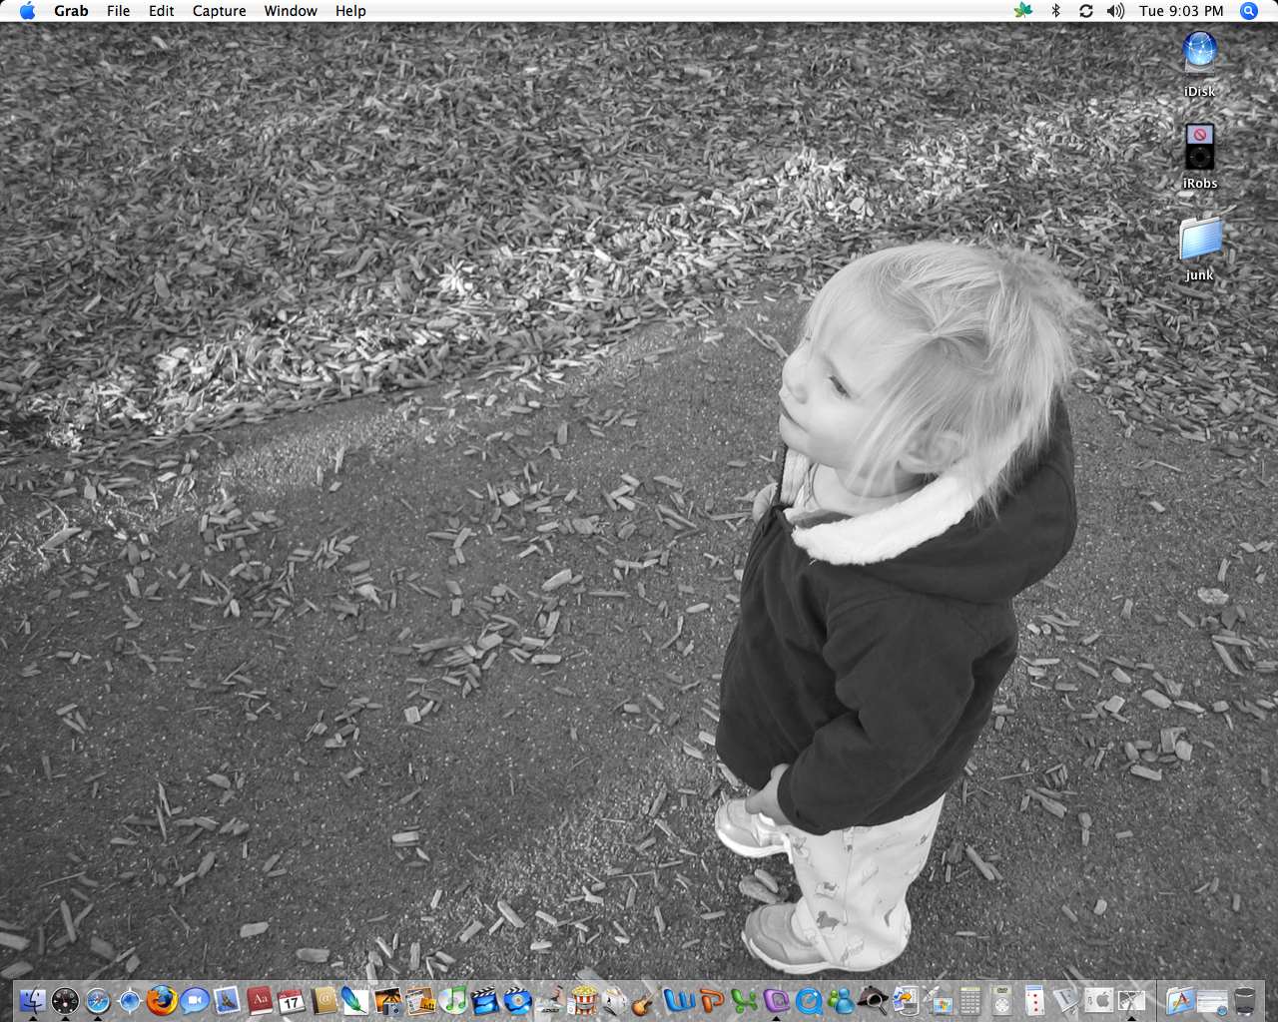This screenshot has height=1022, width=1278.
Task: Open Microsoft Entourage purple icon
Action: (x=777, y=1000)
